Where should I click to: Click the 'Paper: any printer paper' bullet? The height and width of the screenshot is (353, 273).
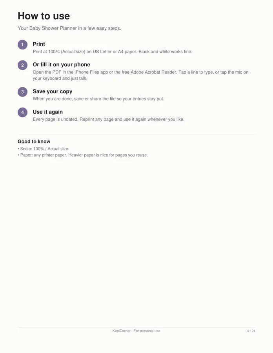[83, 155]
